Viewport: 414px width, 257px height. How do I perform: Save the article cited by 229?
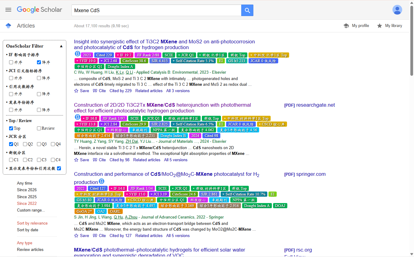[82, 91]
